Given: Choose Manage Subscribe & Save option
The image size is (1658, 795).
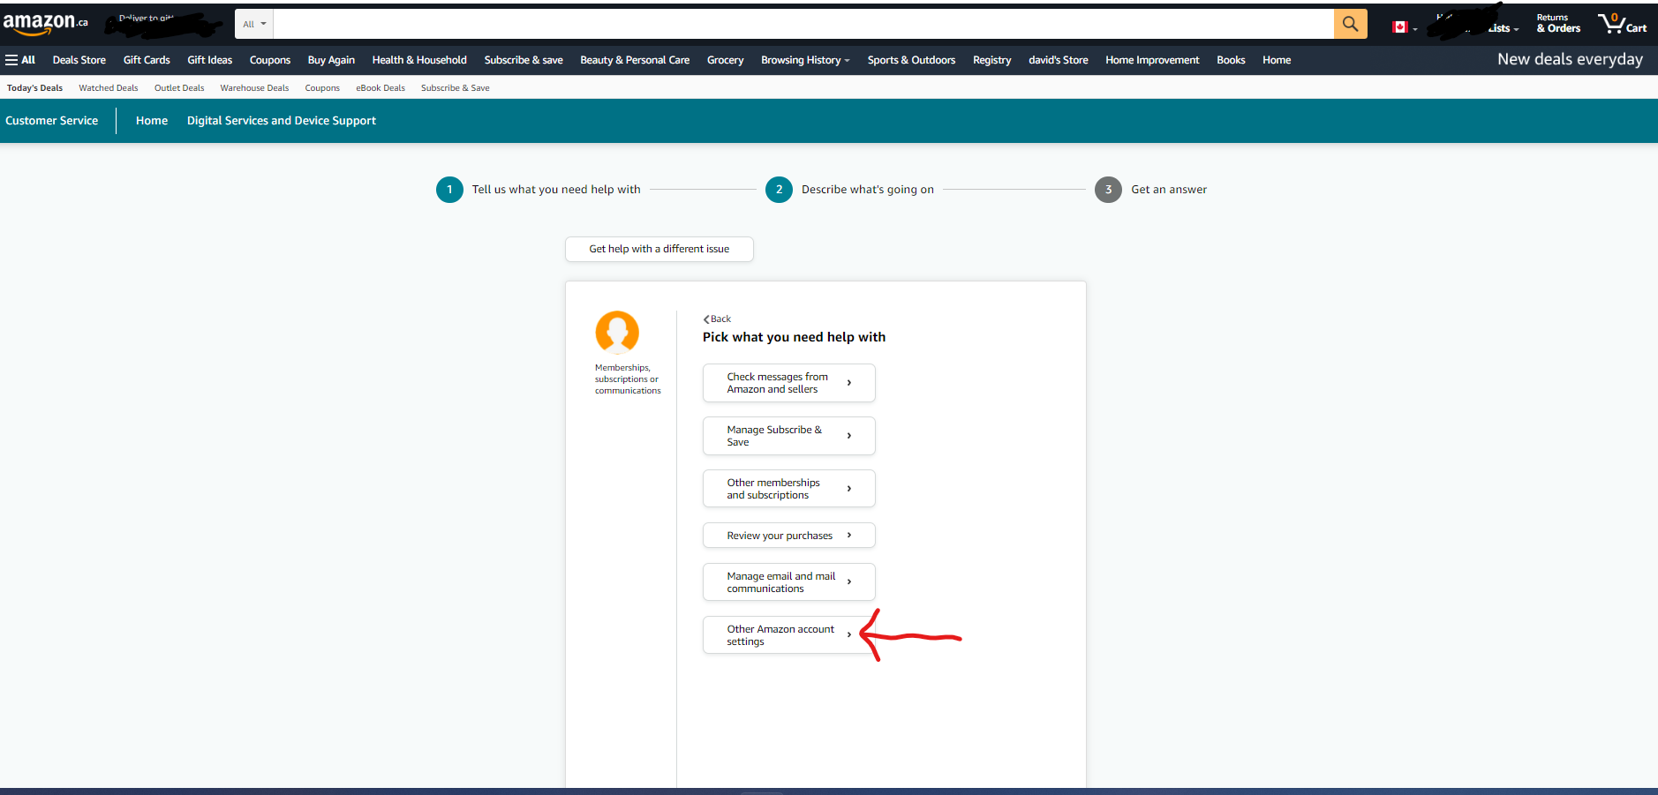Looking at the screenshot, I should 789,436.
